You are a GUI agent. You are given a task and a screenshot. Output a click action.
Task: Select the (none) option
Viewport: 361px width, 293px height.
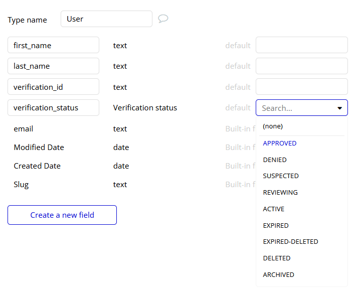[273, 126]
